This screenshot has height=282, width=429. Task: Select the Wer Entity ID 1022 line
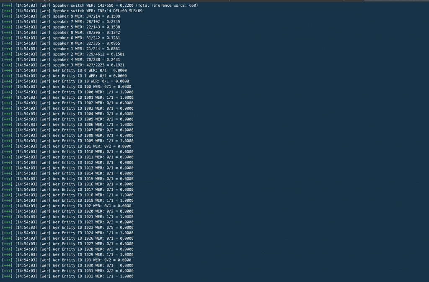pyautogui.click(x=67, y=222)
